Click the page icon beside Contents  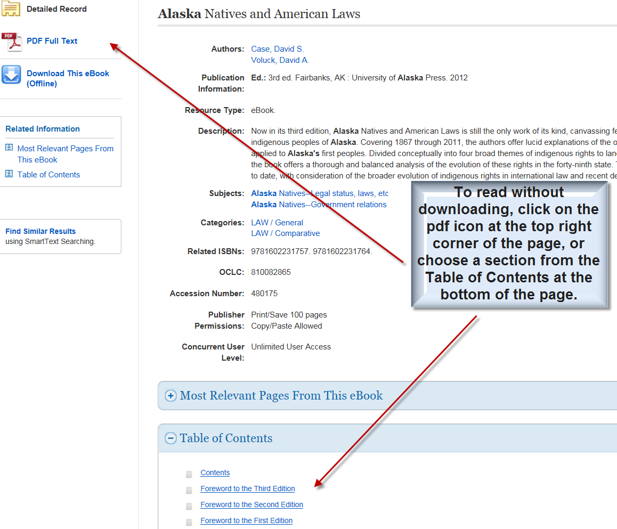click(x=189, y=474)
